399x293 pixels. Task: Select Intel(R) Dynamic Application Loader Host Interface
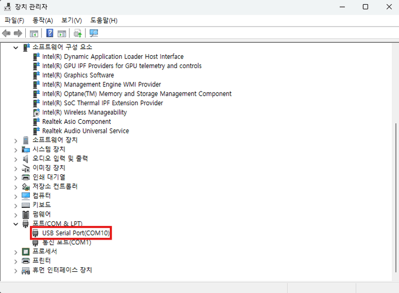113,56
